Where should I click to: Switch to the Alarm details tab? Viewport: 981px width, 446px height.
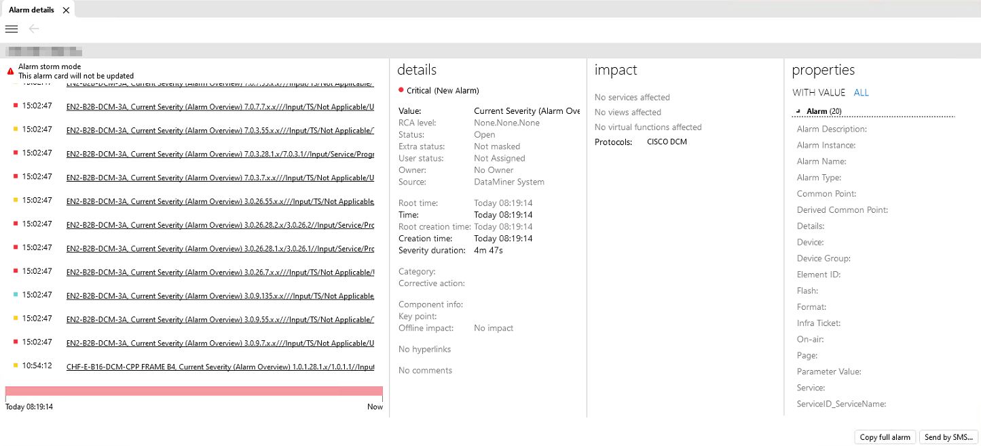[x=31, y=10]
